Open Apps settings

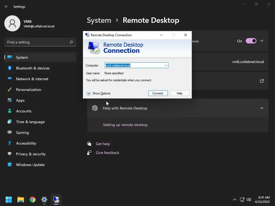tap(40, 100)
